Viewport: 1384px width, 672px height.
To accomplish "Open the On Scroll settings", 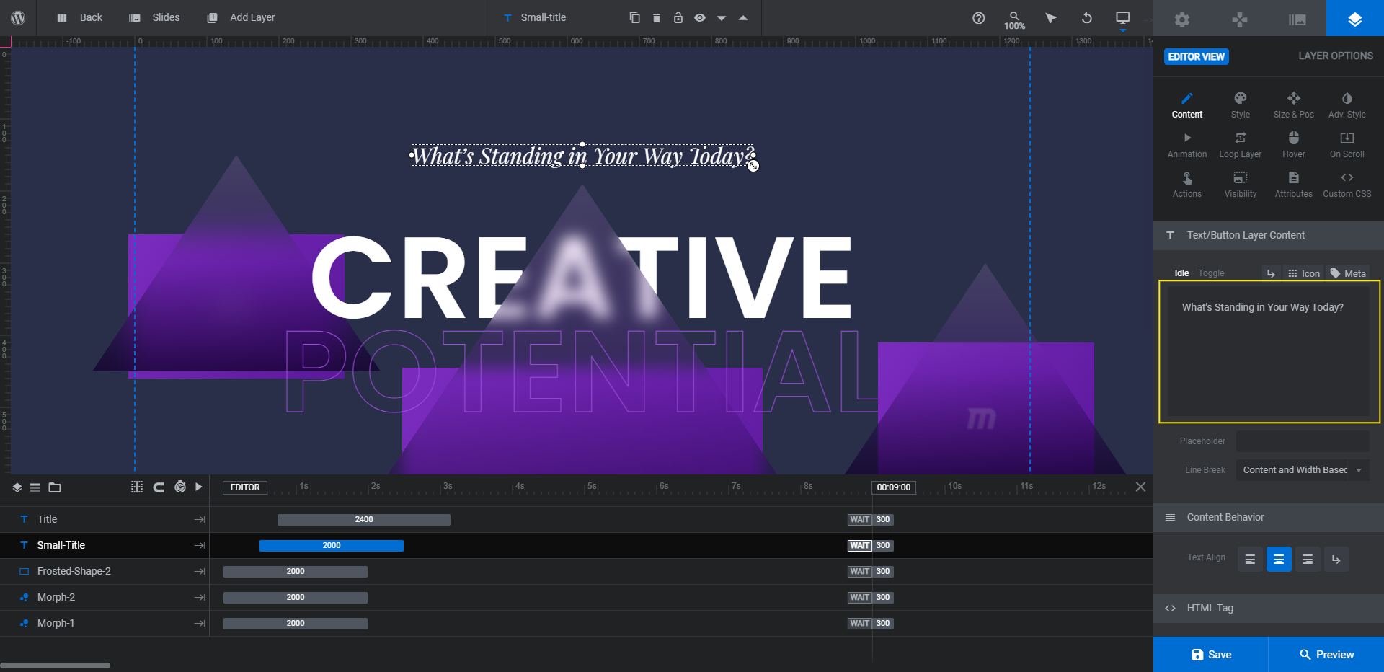I will (1347, 145).
